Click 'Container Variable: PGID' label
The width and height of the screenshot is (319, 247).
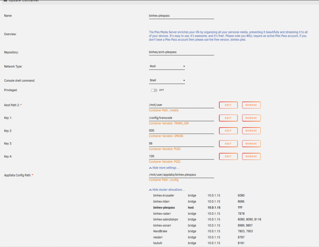[x=164, y=162]
